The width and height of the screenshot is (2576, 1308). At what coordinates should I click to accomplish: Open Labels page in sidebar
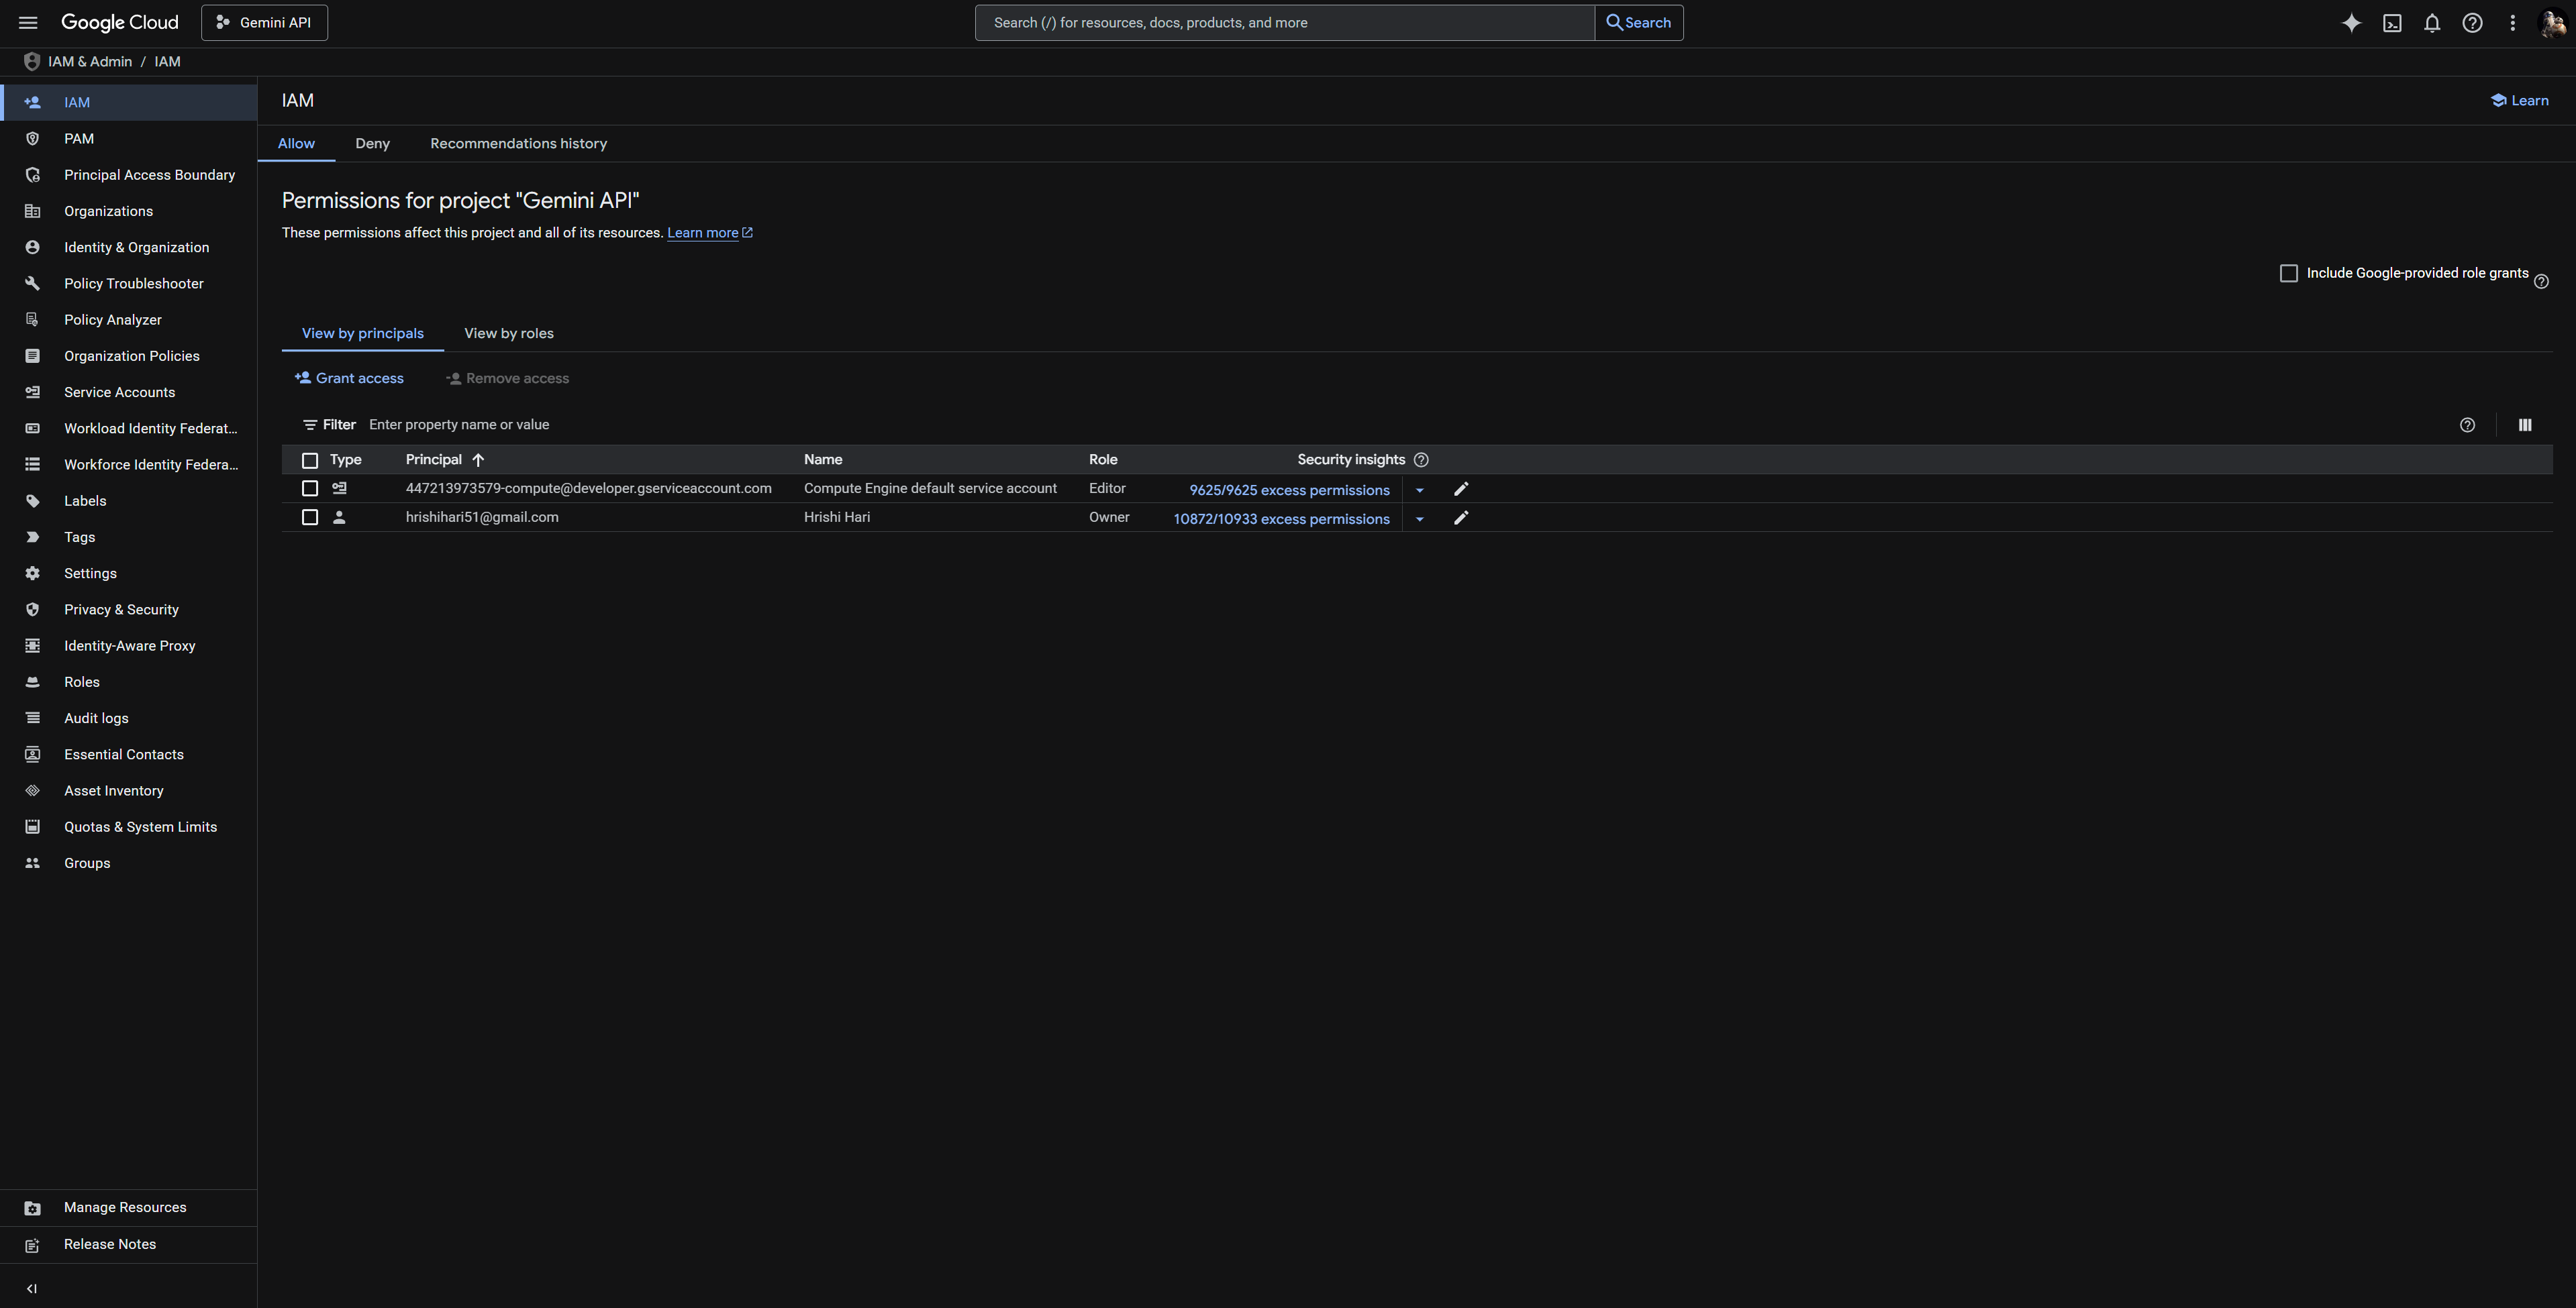[128, 500]
